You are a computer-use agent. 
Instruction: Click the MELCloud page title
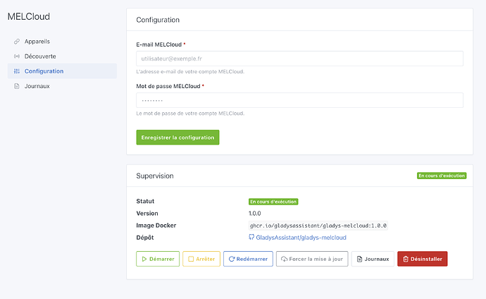[x=28, y=16]
